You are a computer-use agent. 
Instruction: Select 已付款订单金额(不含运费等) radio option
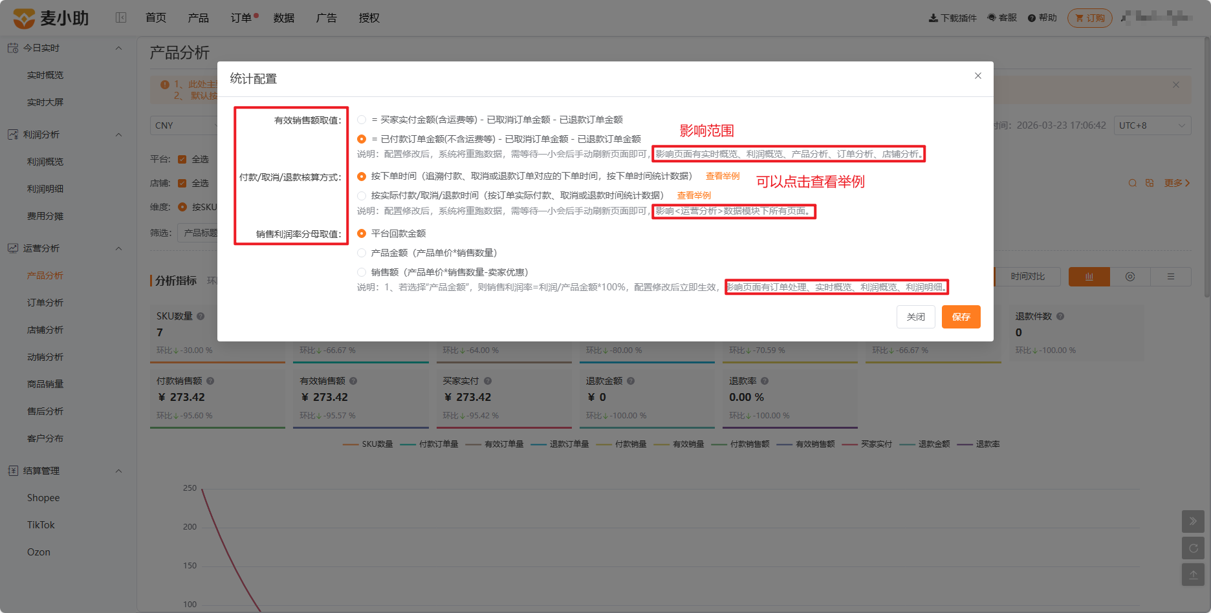[362, 139]
